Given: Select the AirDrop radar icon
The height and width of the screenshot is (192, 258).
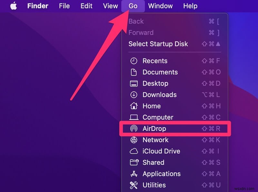Looking at the screenshot, I should tap(134, 129).
